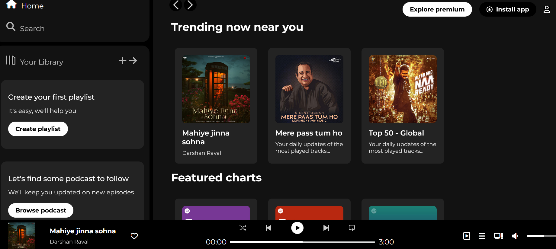
Task: Click the Install app button
Action: click(x=508, y=9)
